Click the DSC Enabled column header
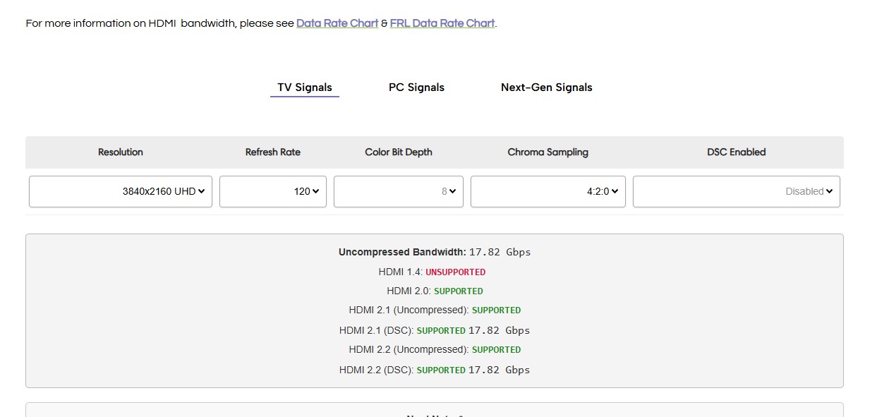 coord(736,152)
